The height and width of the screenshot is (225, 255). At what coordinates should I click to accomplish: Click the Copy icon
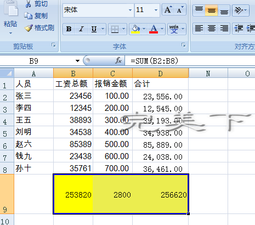pos(29,16)
